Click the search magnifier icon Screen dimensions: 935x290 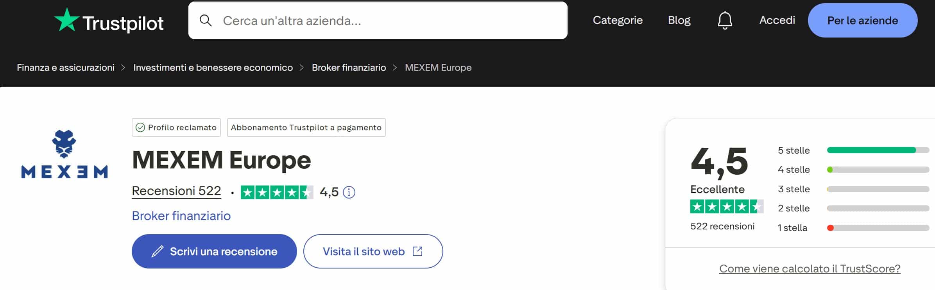[x=206, y=20]
